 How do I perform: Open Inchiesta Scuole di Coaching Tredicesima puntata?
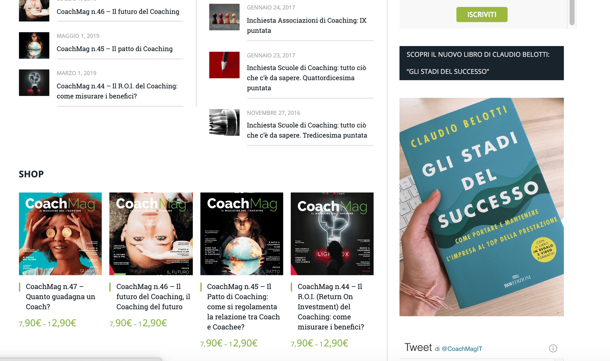[307, 130]
